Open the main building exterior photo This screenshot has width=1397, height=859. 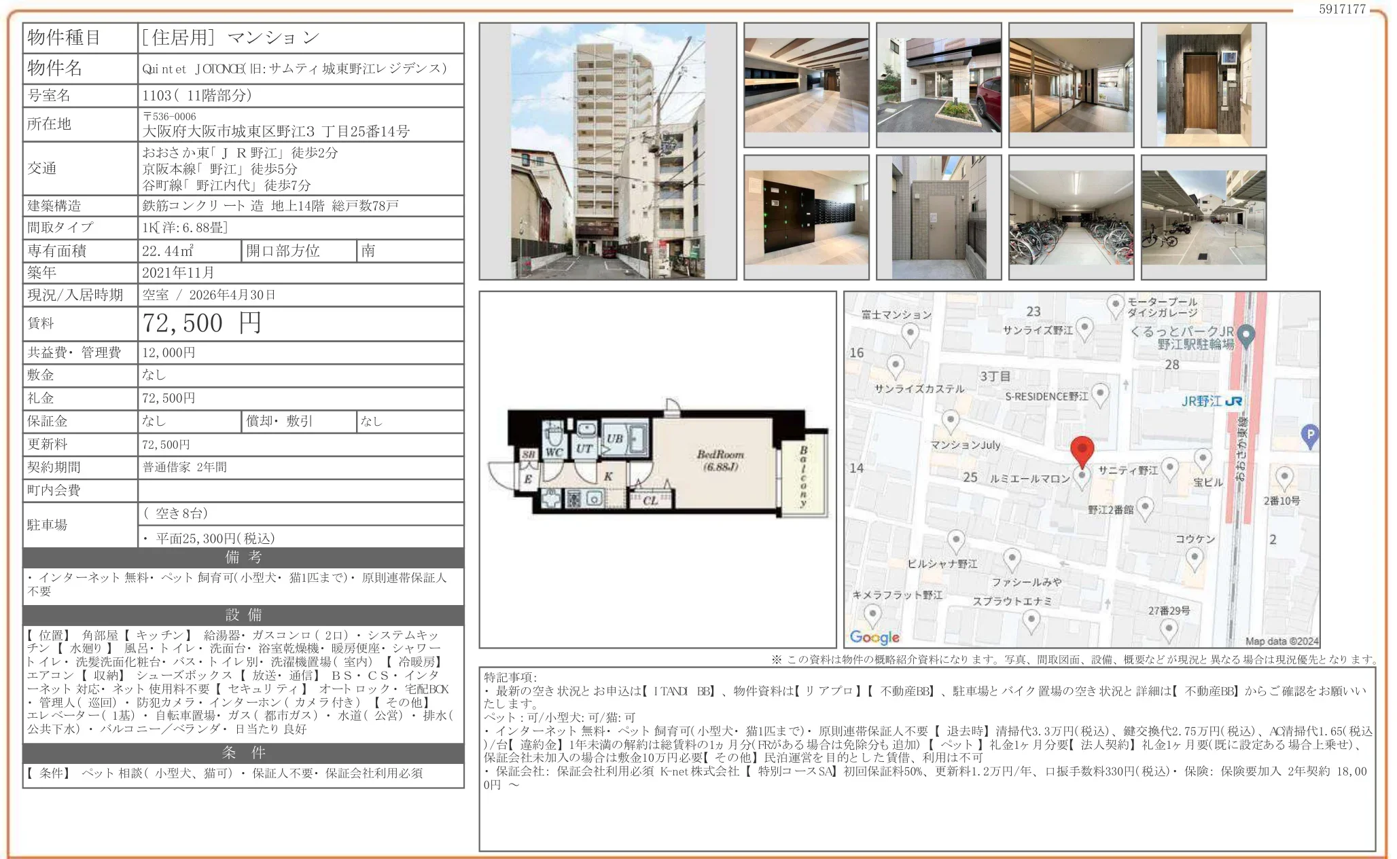point(607,151)
